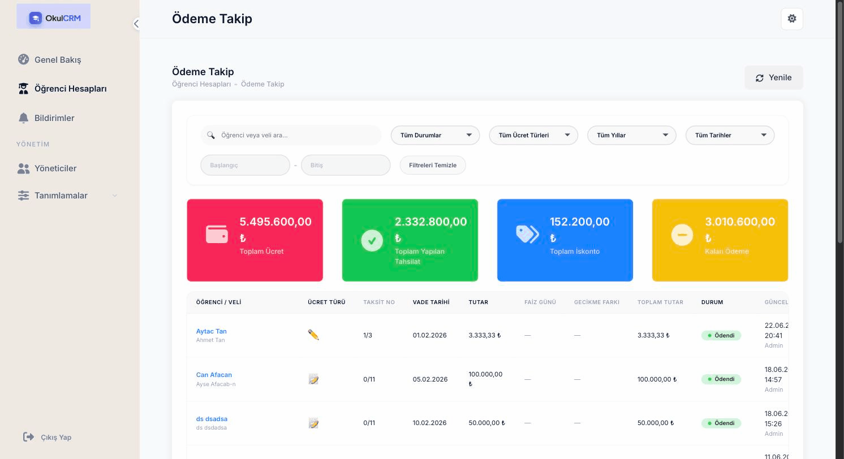The height and width of the screenshot is (459, 844).
Task: Click Ödendi status badge in Aytac Tan row
Action: [721, 335]
